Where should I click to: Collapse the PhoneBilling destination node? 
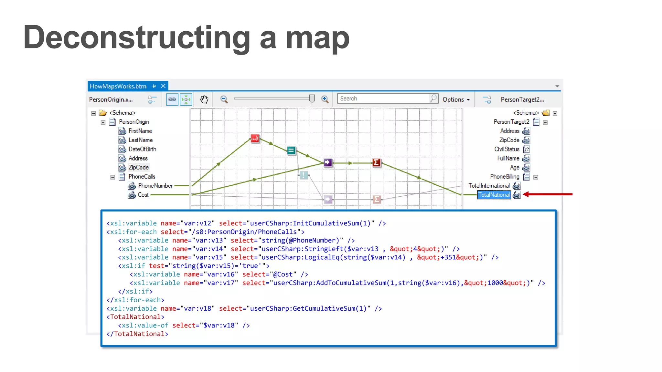pos(536,177)
